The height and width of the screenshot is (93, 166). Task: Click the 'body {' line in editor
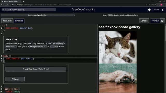click(7, 56)
